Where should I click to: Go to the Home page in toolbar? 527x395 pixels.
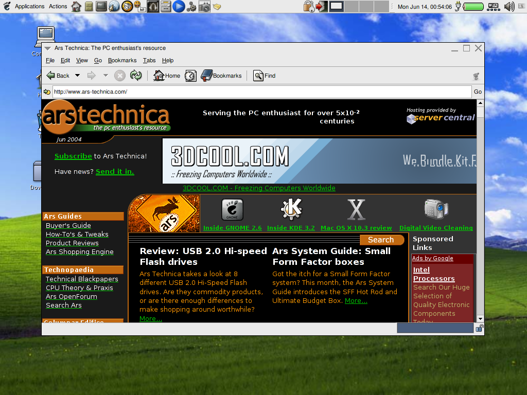coord(167,76)
